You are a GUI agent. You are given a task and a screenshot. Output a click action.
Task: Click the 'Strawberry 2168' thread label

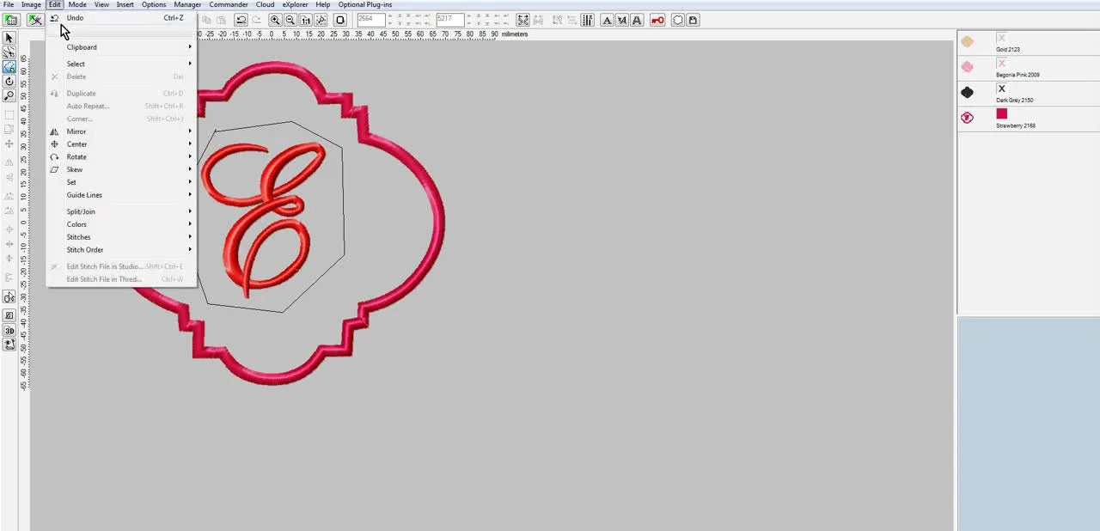(1016, 125)
